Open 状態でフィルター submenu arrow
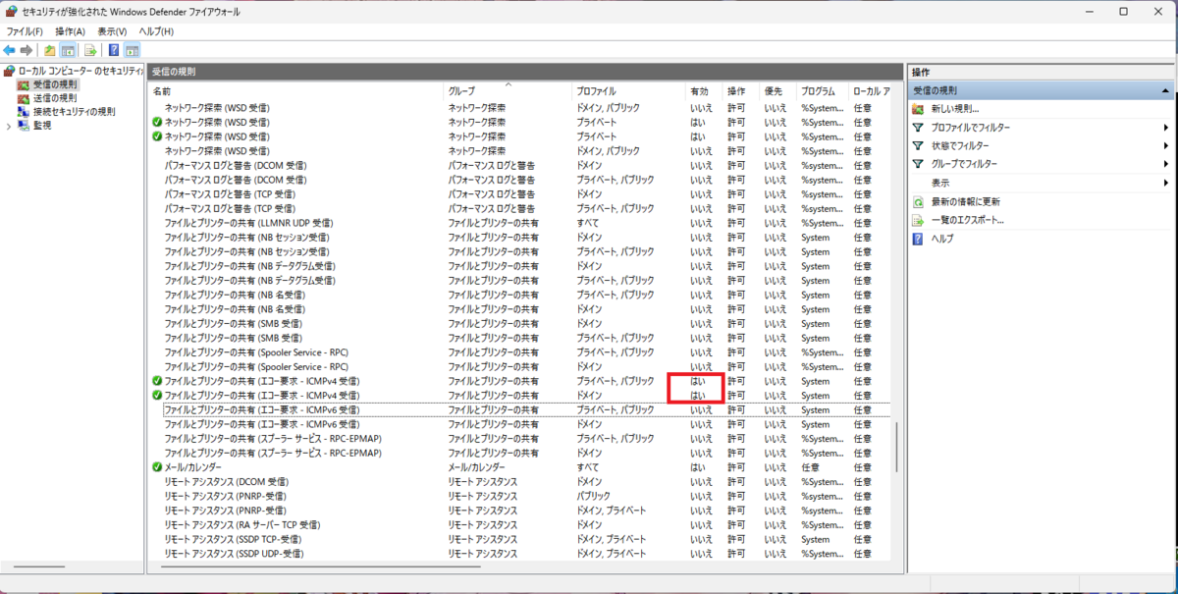Viewport: 1178px width, 594px height. tap(1165, 146)
